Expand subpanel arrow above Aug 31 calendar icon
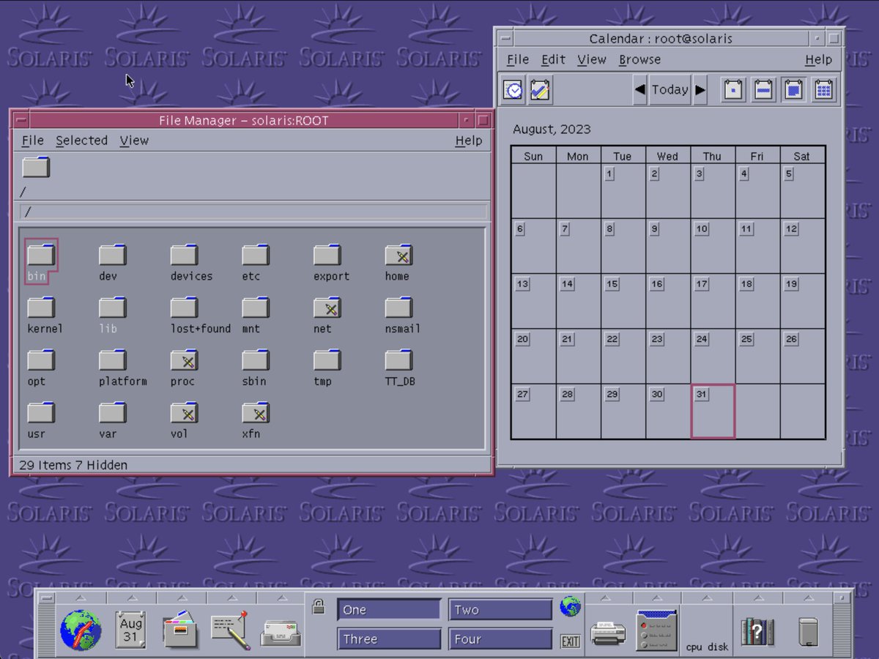The height and width of the screenshot is (659, 879). click(130, 597)
